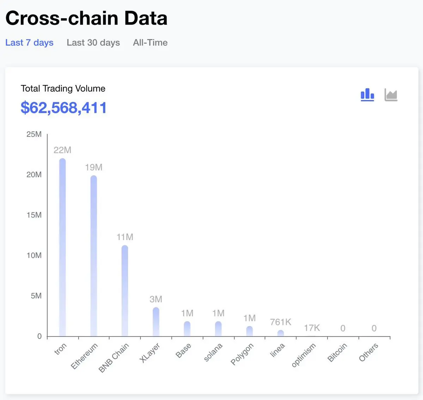The width and height of the screenshot is (423, 400).
Task: Click the solana volume bar
Action: (218, 329)
